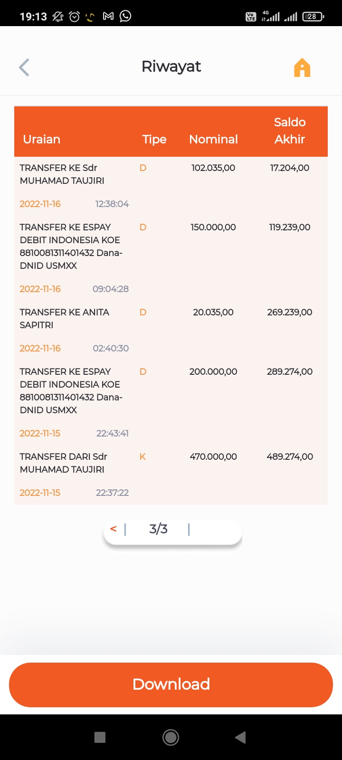This screenshot has height=760, width=342.
Task: Open the TRANSFER DARI Sdr MUHAMAD TAUJIRI entry
Action: pos(63,463)
